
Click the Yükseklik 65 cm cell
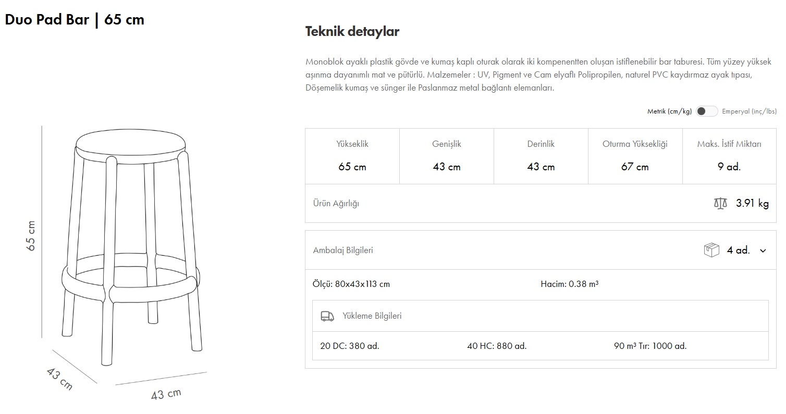[x=352, y=156]
